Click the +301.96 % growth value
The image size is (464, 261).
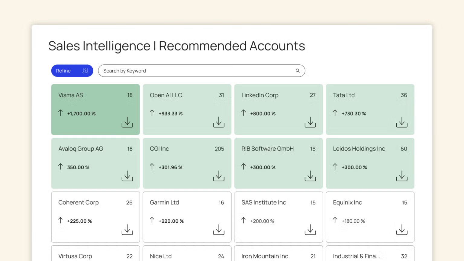coord(170,167)
